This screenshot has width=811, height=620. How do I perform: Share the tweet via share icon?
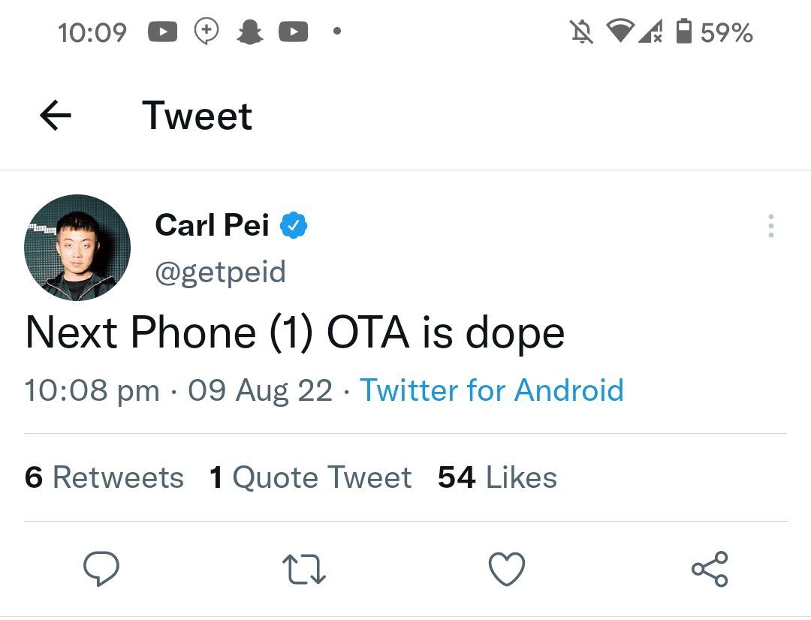710,570
